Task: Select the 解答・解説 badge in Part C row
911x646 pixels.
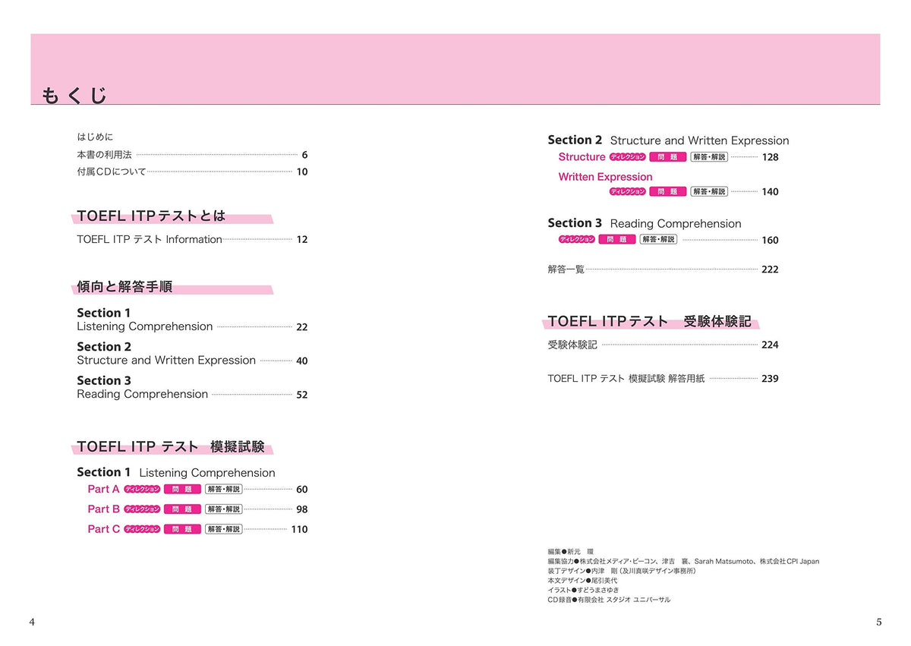Action: point(223,529)
